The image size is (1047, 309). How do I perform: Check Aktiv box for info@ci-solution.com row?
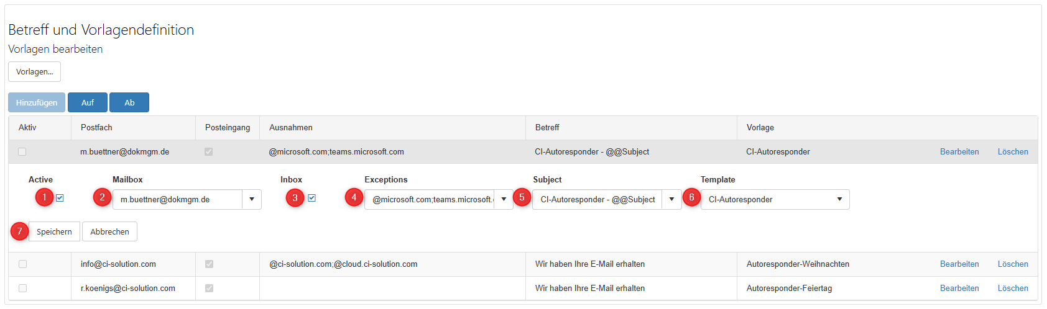tap(23, 264)
